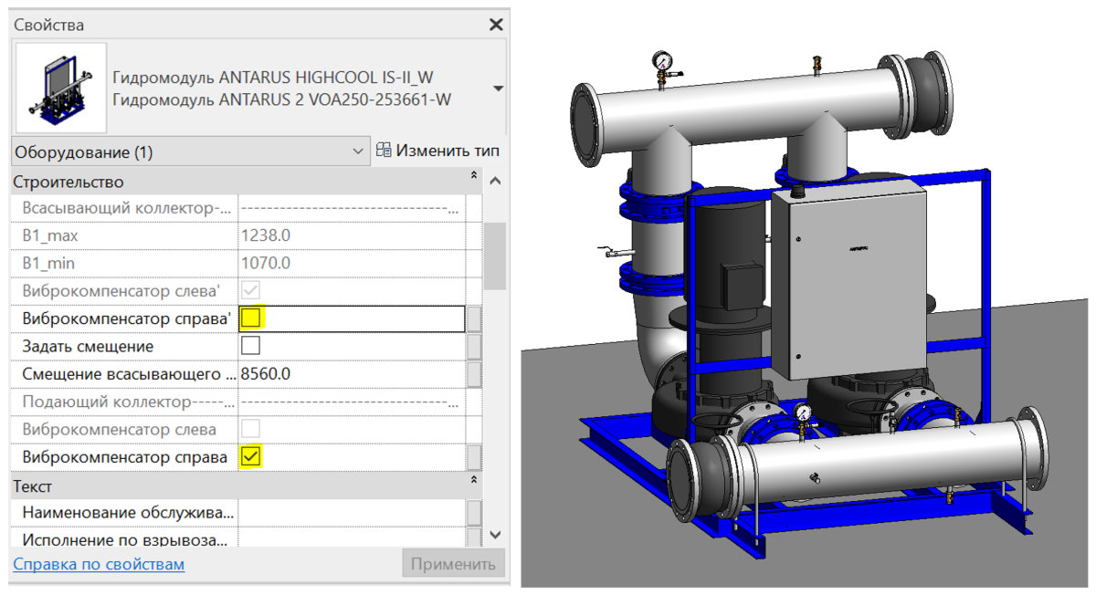Click small button beside checked Виброкомпенсатор справа
Viewport: 1096px width, 595px height.
(474, 456)
